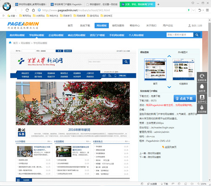211x186 pixels.
Task: Open the 网络学习 bookmark folder
Action: [x=66, y=16]
